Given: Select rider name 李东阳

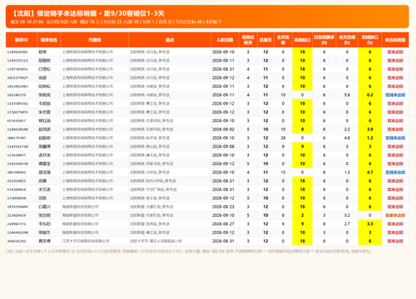Looking at the screenshot, I should point(45,223).
